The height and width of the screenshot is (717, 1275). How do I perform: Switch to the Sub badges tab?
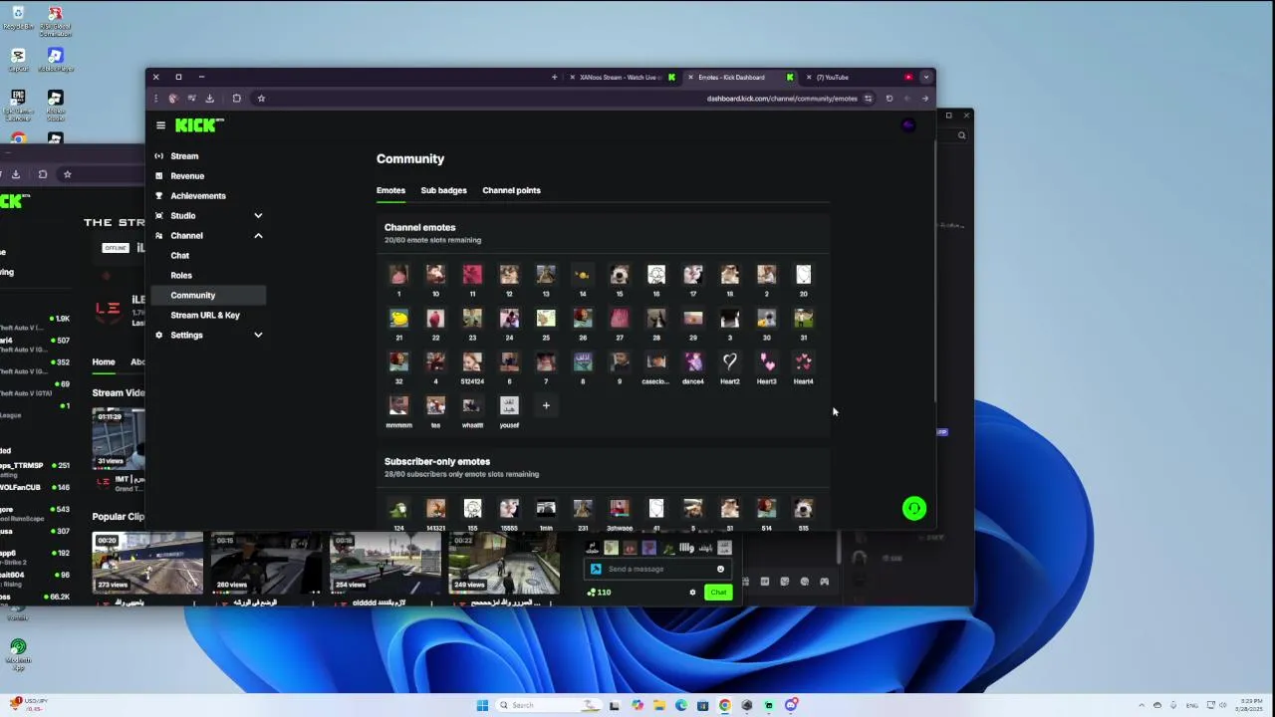pos(443,190)
